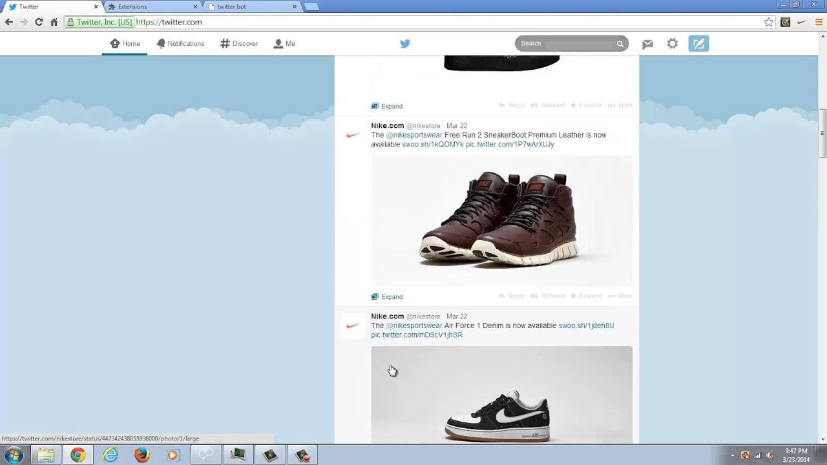827x465 pixels.
Task: Click Nike swoosh avatar on Free Run tweet
Action: pos(353,135)
